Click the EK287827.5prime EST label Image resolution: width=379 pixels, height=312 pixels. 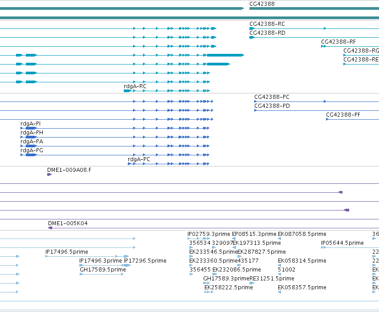[262, 252]
